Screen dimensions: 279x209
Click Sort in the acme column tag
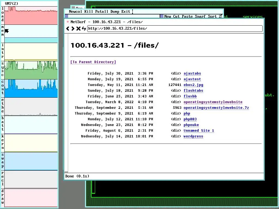tap(212, 16)
